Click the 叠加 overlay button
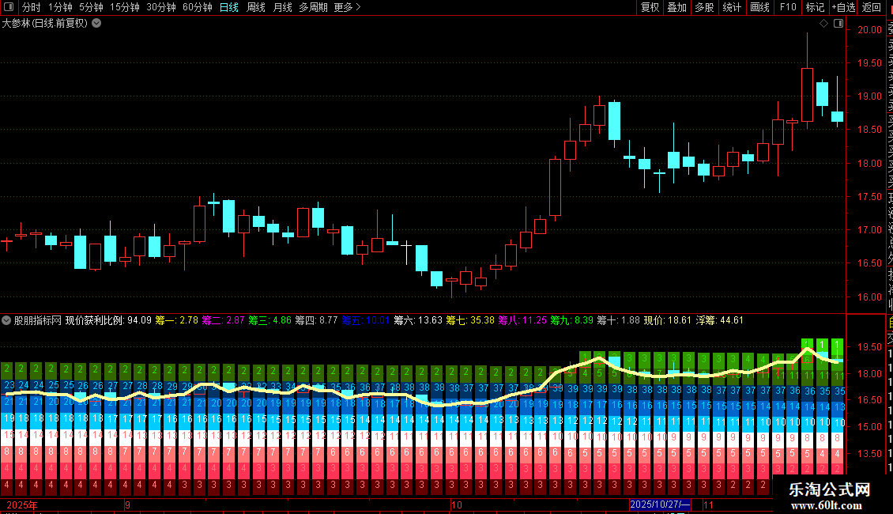Image resolution: width=893 pixels, height=514 pixels. pyautogui.click(x=677, y=7)
